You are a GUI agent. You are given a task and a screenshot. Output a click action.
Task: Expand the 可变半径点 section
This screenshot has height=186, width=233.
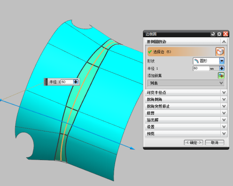pos(186,93)
